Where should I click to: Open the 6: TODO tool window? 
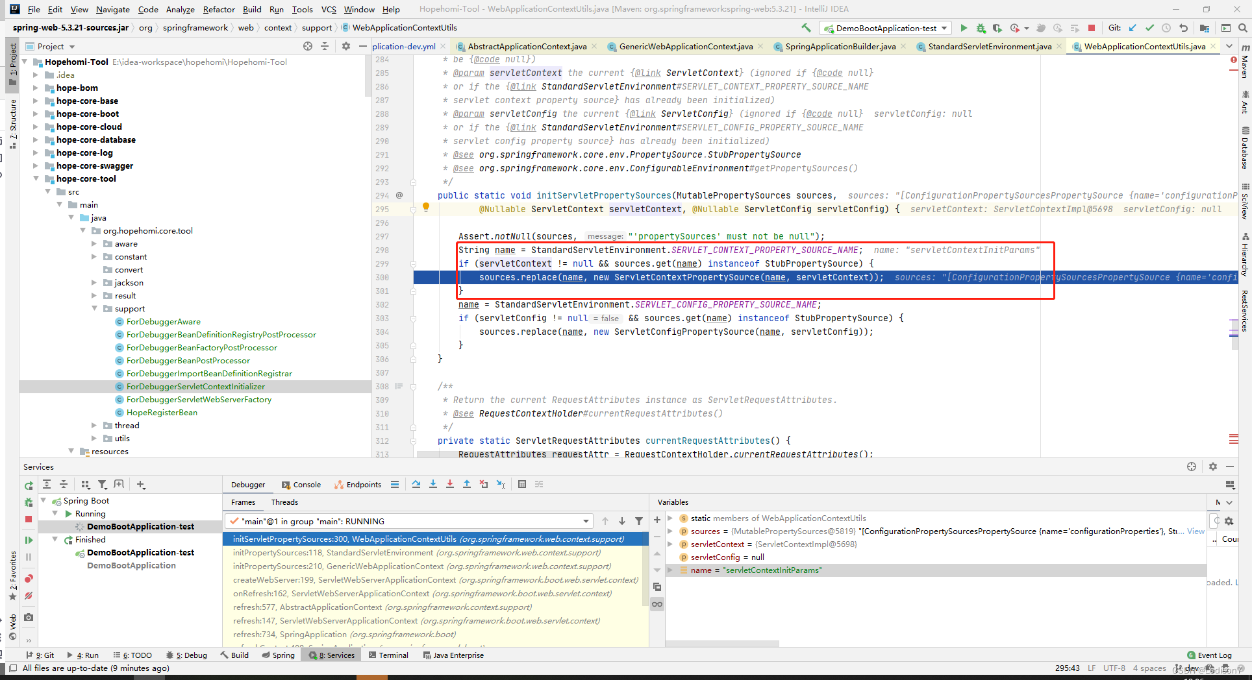(x=132, y=655)
